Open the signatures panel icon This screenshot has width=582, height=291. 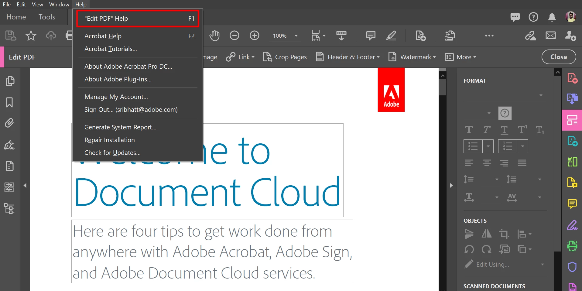click(9, 145)
